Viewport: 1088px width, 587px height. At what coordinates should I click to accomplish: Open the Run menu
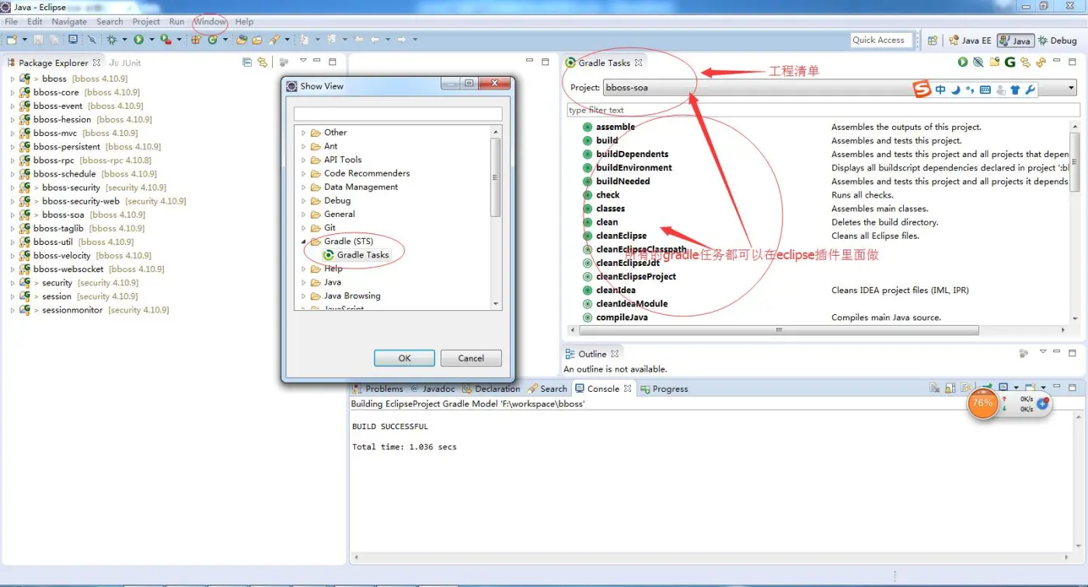(176, 22)
